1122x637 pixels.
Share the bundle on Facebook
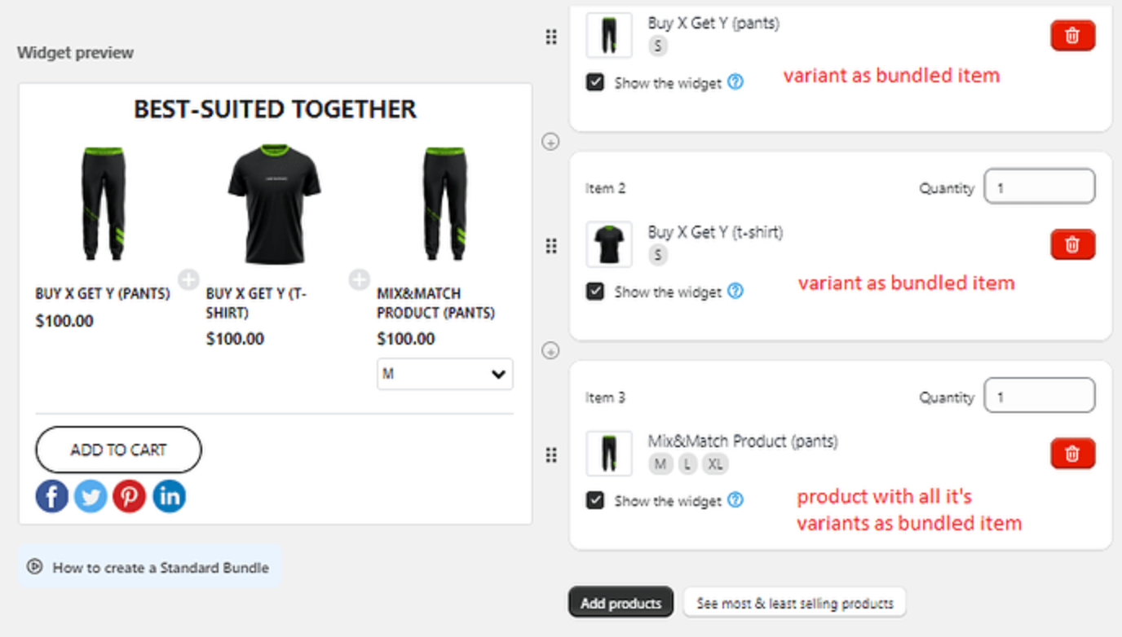pyautogui.click(x=51, y=496)
